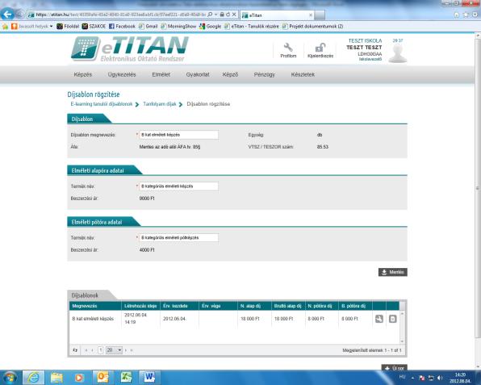Open Word icon in taskbar

click(149, 377)
